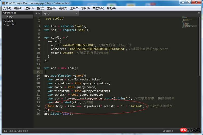Click line number 24 in gutter
This screenshot has height=135, width=203.
pos(38,106)
